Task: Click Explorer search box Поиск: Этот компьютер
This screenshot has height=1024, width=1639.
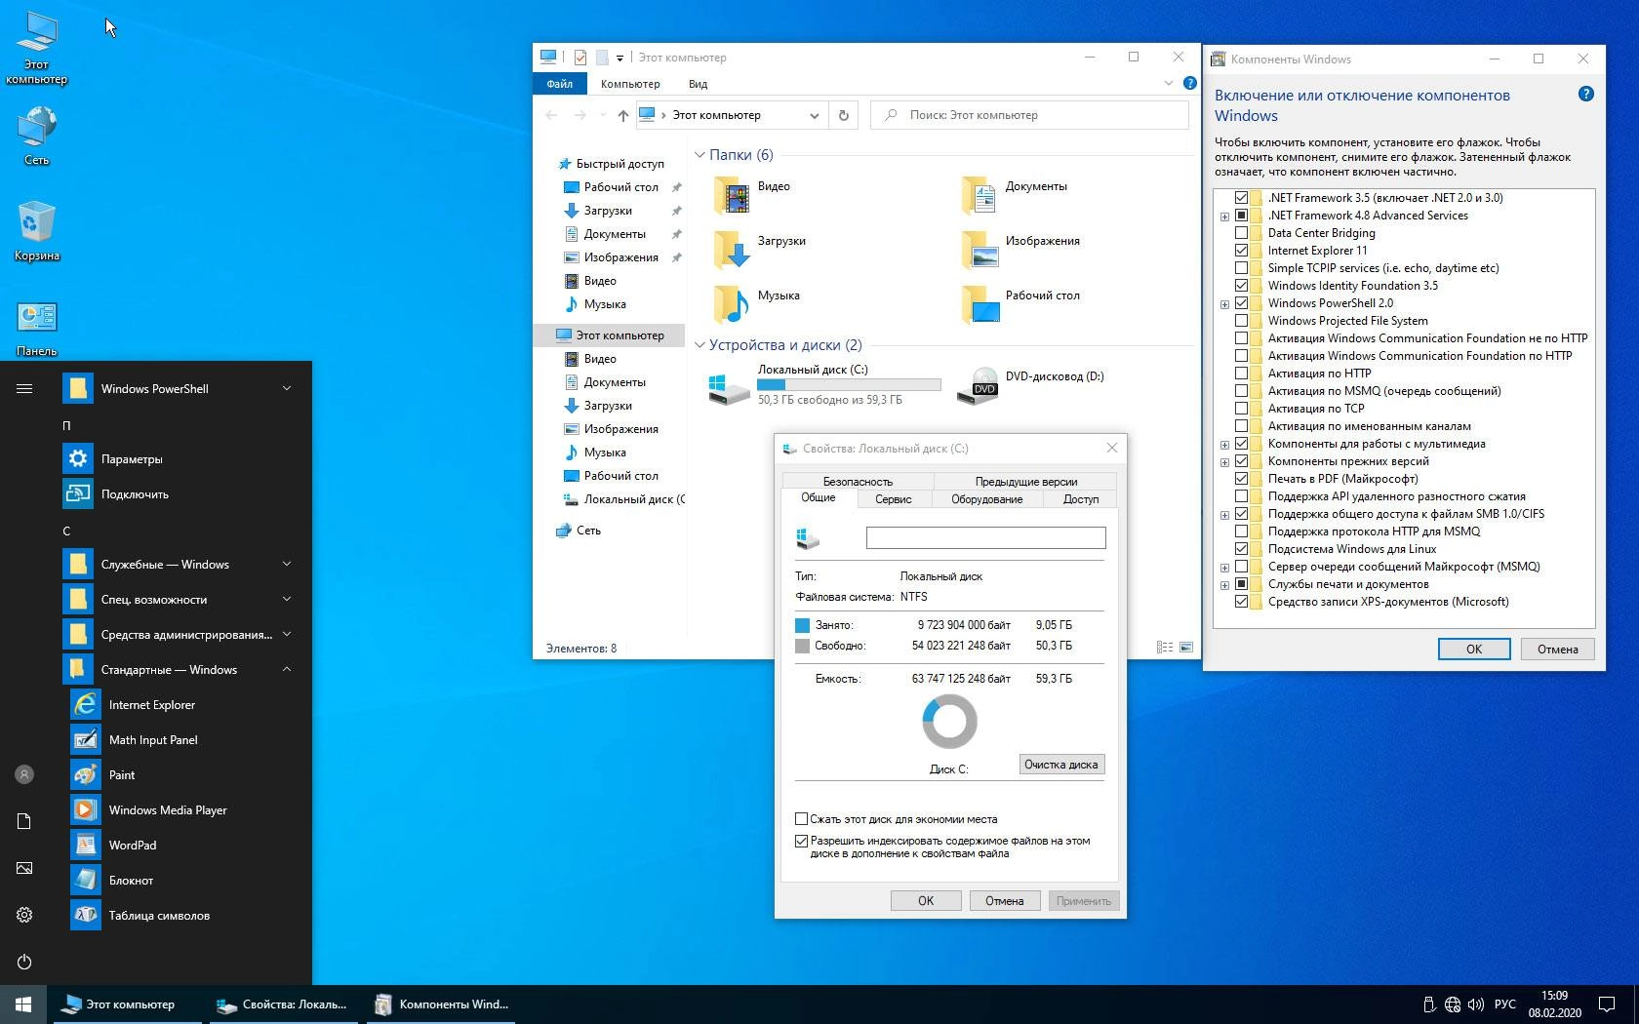Action: pyautogui.click(x=1029, y=115)
